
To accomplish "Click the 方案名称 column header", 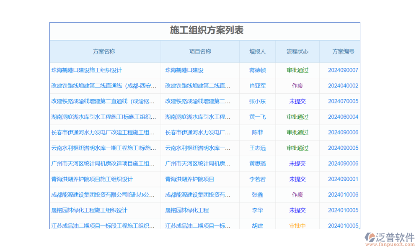I will tap(104, 51).
